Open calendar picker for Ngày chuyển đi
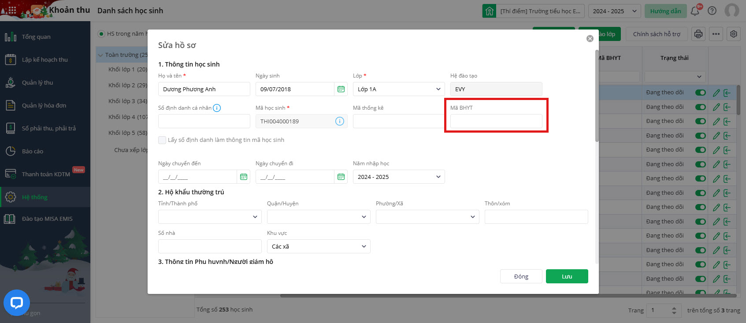Screen dimensions: 746x323 (341, 177)
